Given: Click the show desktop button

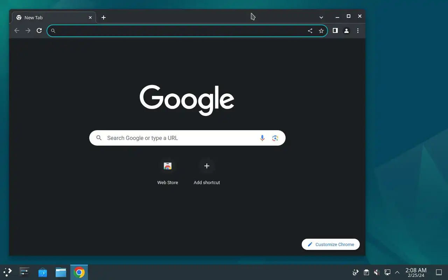Looking at the screenshot, I should [x=439, y=272].
